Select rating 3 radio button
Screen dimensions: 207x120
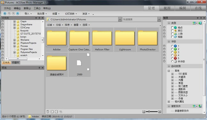[172, 52]
